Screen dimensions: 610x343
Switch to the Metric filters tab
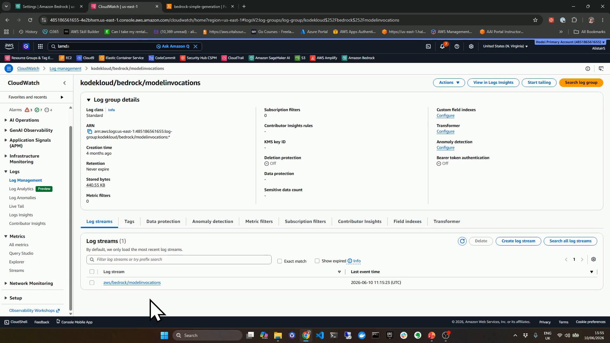(x=259, y=221)
